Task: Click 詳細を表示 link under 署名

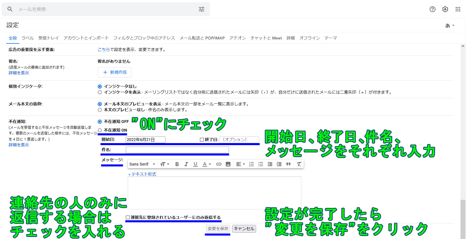Action: pos(19,73)
